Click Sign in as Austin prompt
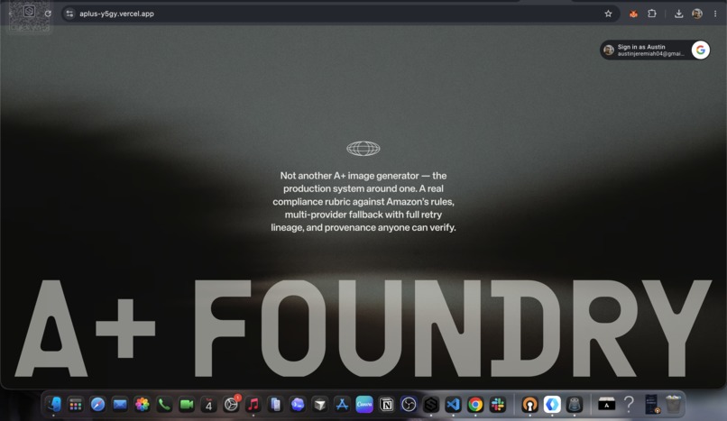The image size is (727, 421). (x=655, y=50)
